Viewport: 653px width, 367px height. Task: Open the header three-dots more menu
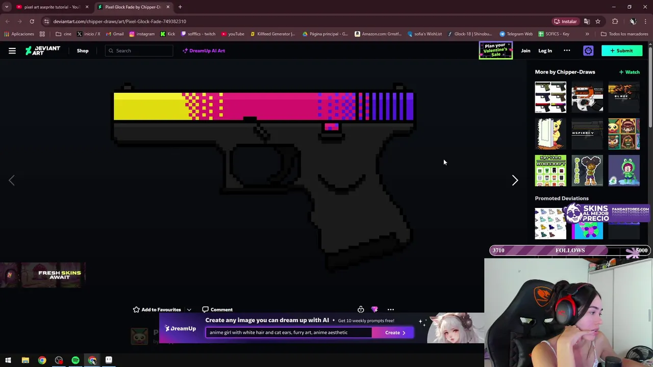coord(567,50)
